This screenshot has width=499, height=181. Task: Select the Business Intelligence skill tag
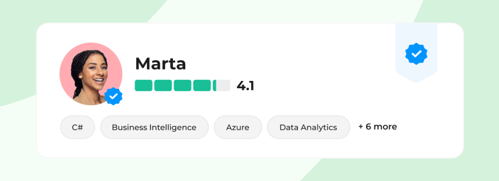click(x=154, y=127)
